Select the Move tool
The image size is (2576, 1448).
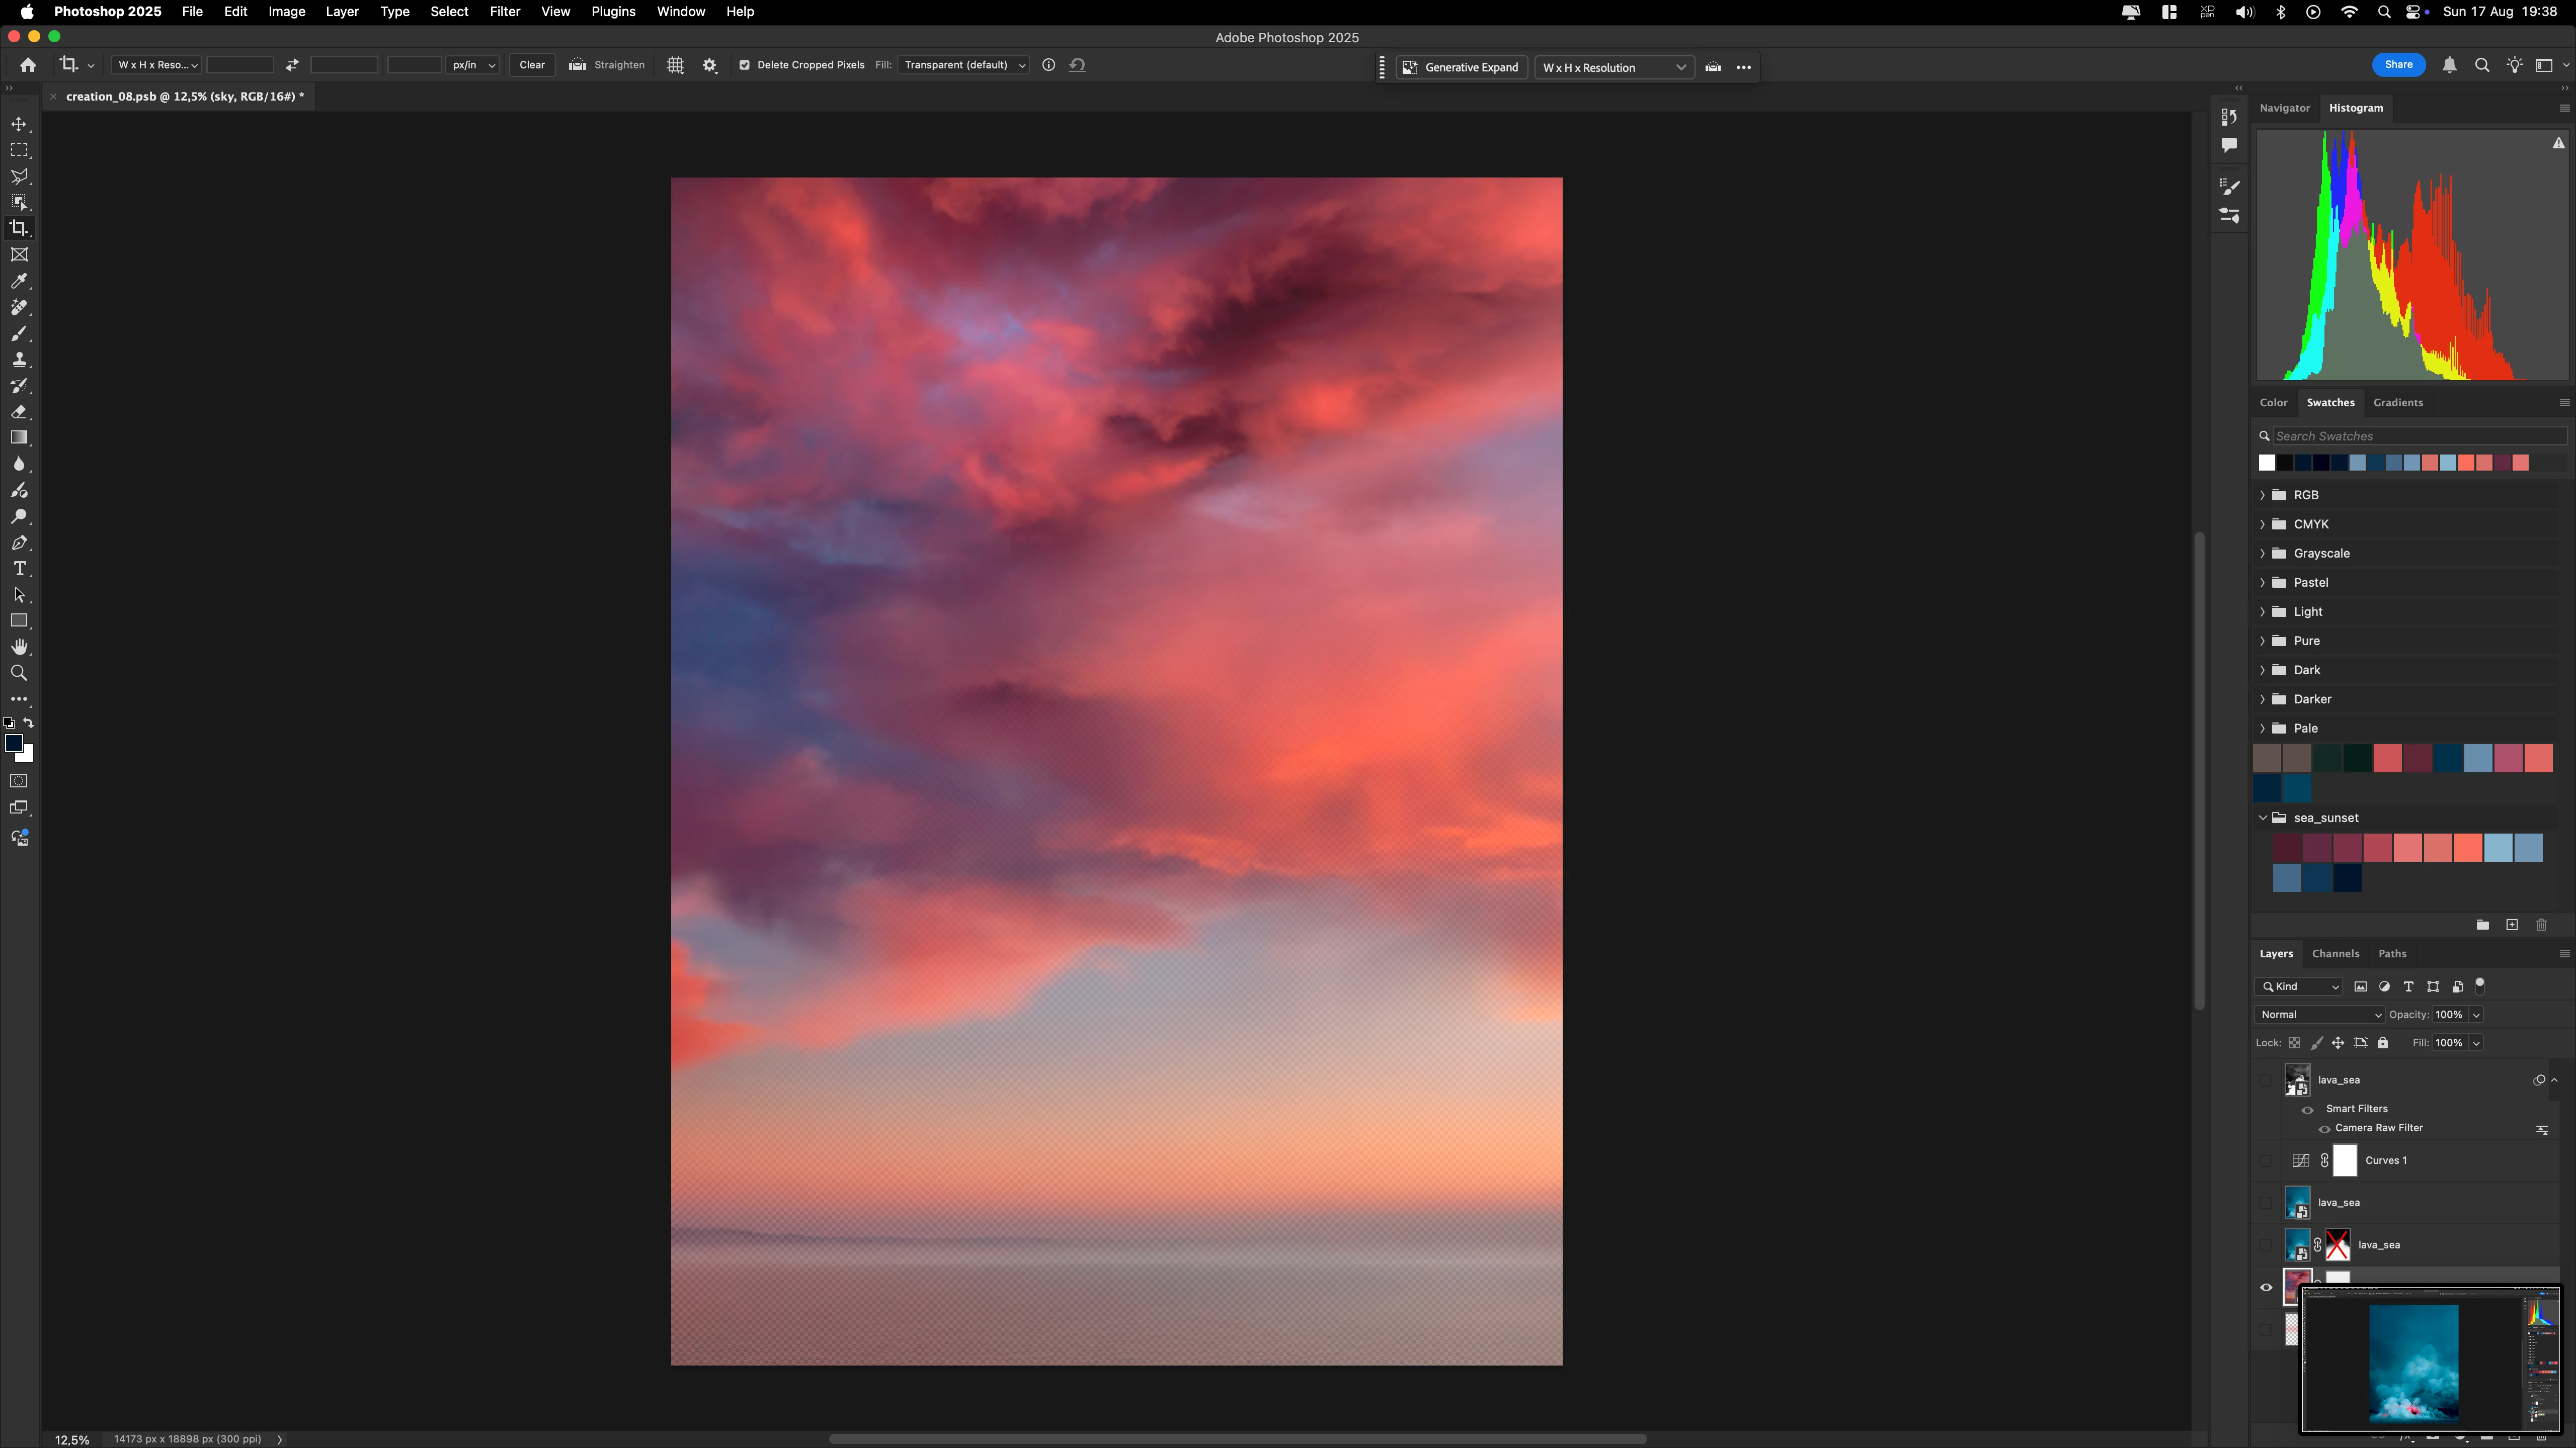pos(19,124)
